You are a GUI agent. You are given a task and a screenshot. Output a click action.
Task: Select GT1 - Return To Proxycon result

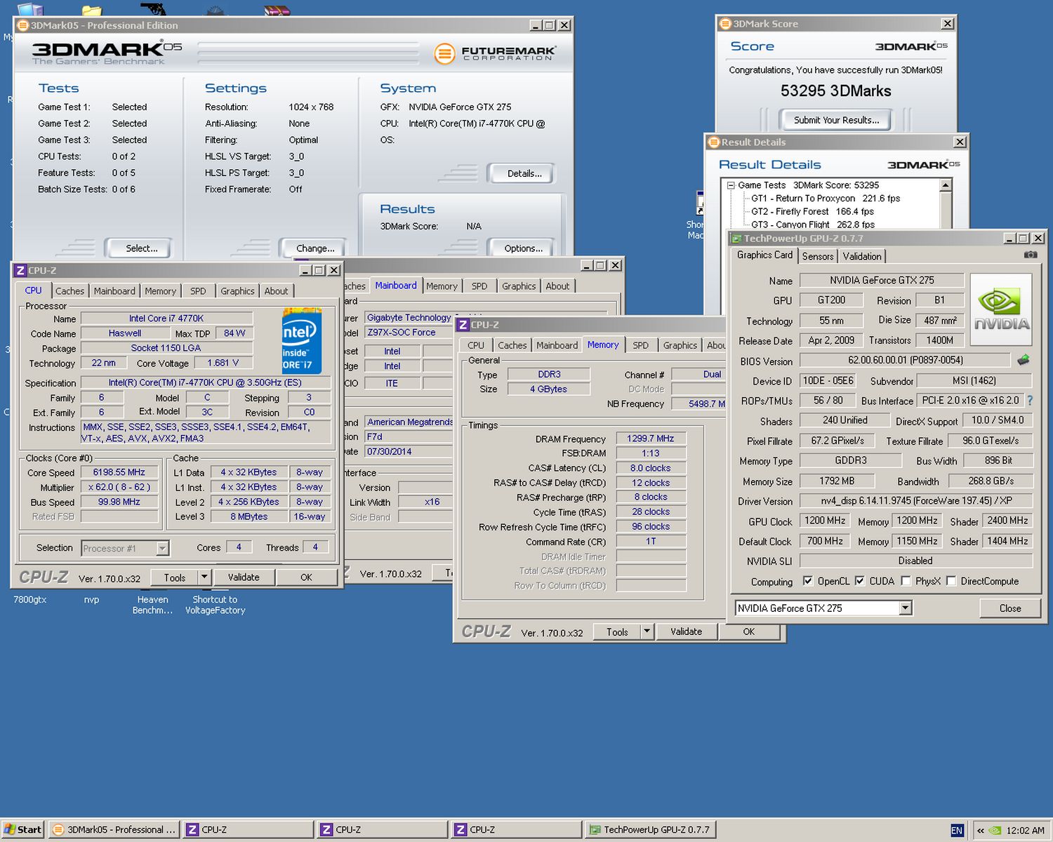pyautogui.click(x=826, y=199)
